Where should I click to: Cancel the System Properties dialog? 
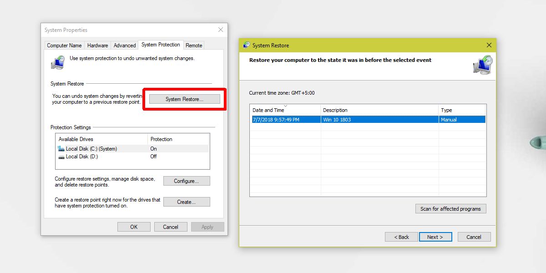click(x=171, y=227)
